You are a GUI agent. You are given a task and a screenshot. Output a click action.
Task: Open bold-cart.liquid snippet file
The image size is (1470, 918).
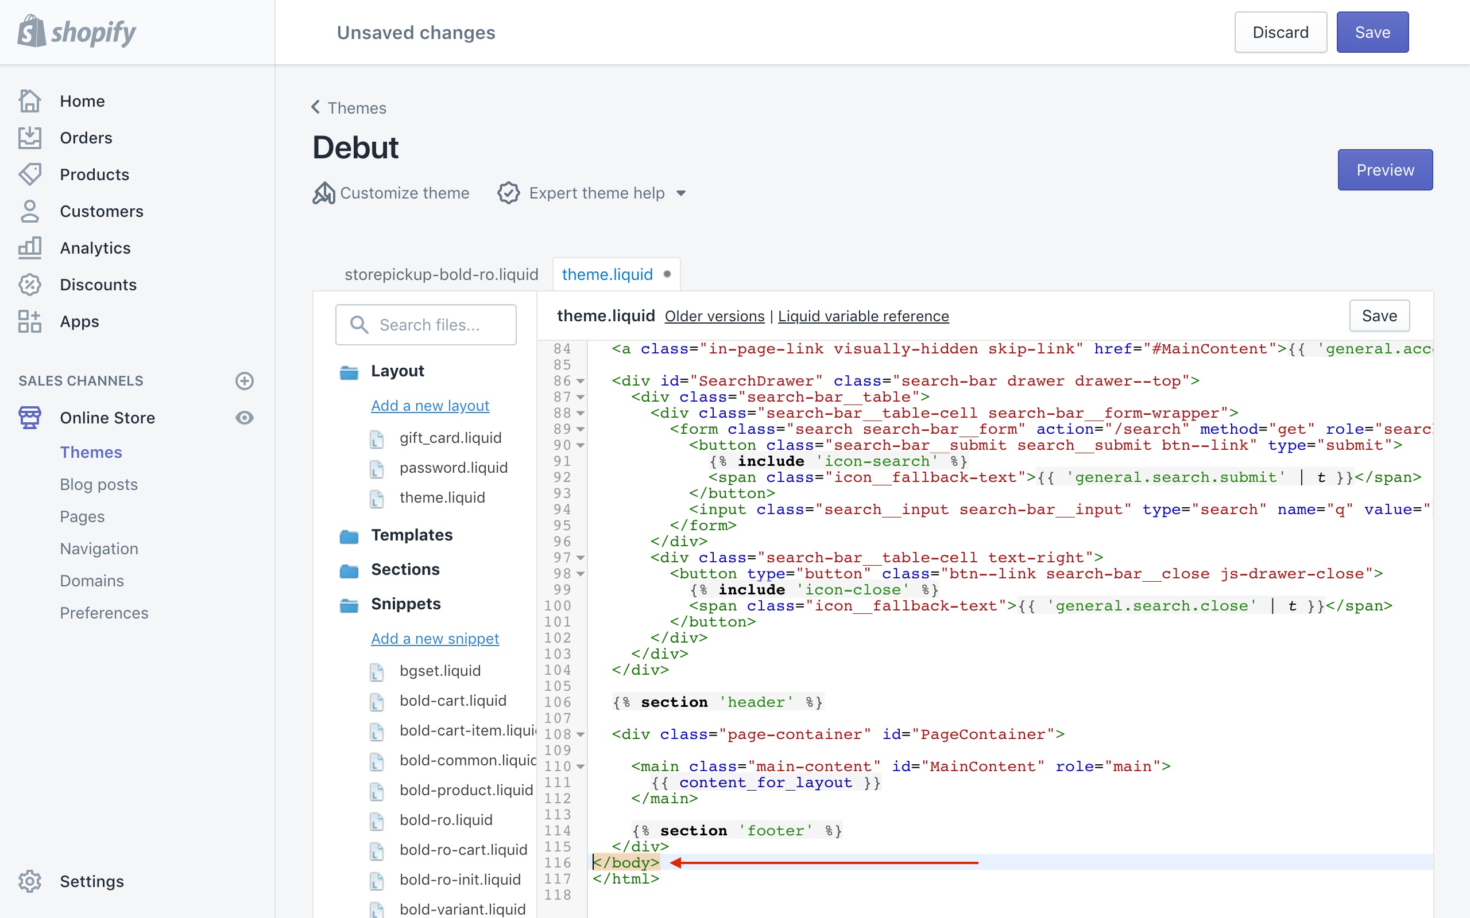(452, 701)
